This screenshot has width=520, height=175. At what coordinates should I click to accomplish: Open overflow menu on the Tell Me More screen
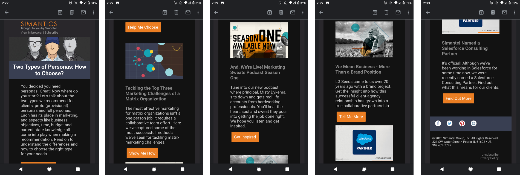click(408, 12)
